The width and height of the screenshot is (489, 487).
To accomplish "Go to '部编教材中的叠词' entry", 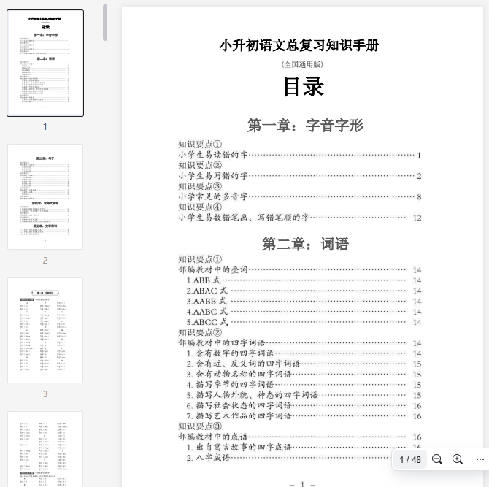I will point(213,269).
